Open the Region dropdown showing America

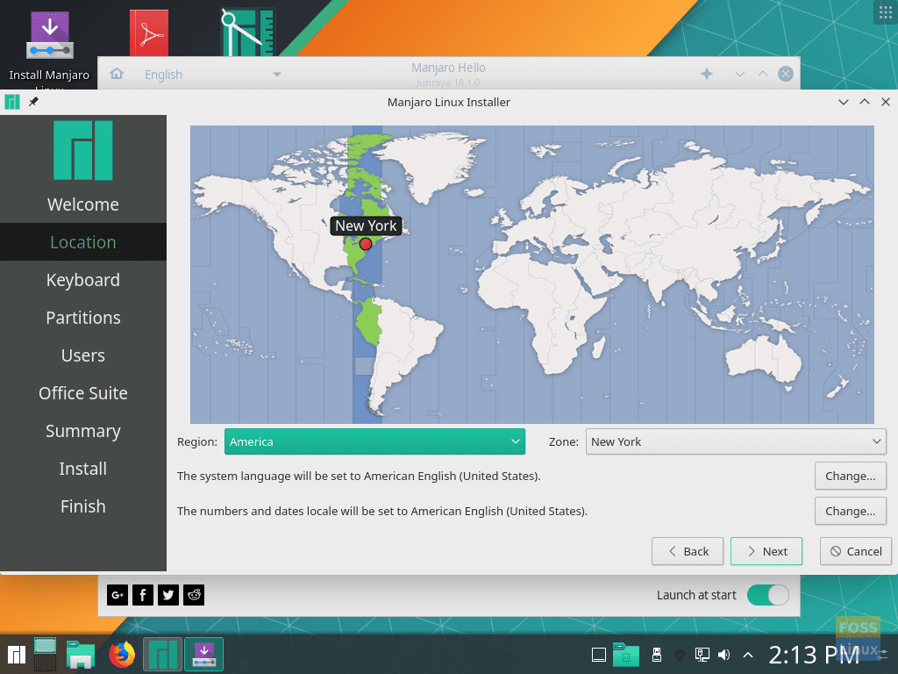pyautogui.click(x=374, y=441)
